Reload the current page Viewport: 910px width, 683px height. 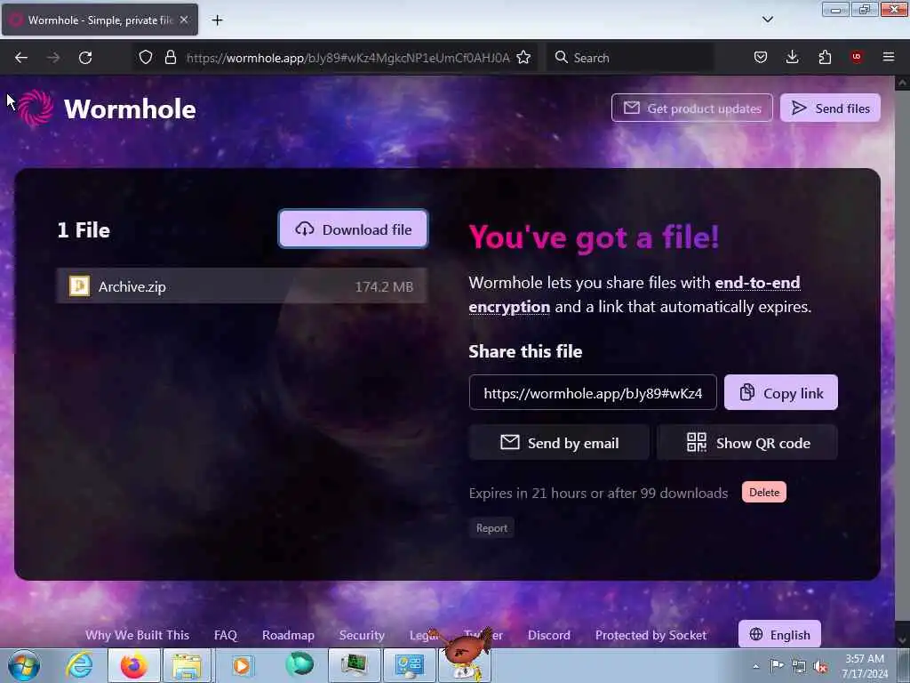pyautogui.click(x=85, y=58)
